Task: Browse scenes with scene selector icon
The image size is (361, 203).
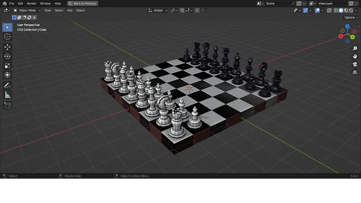Action: pos(260,4)
